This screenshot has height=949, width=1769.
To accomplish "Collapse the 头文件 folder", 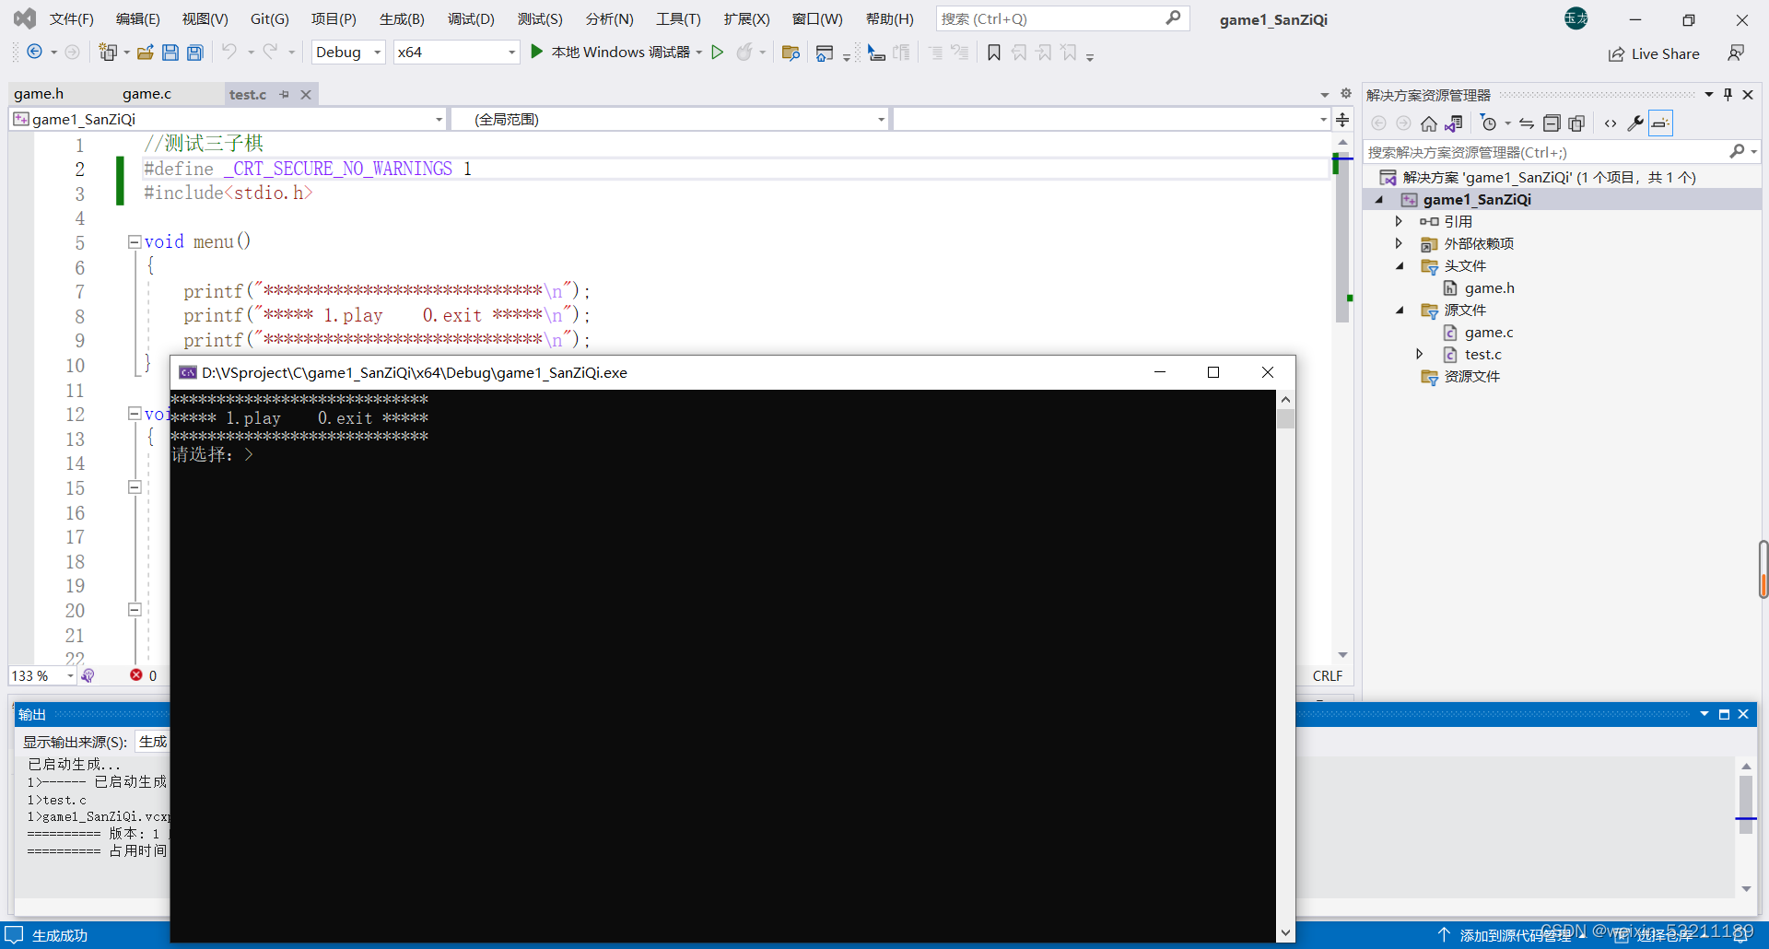I will pos(1400,266).
